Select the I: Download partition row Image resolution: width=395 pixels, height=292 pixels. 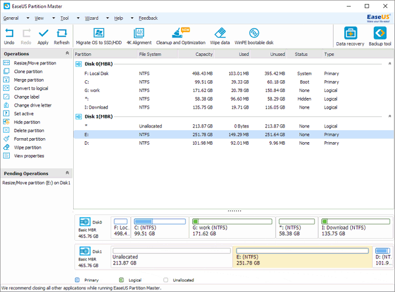(234, 107)
